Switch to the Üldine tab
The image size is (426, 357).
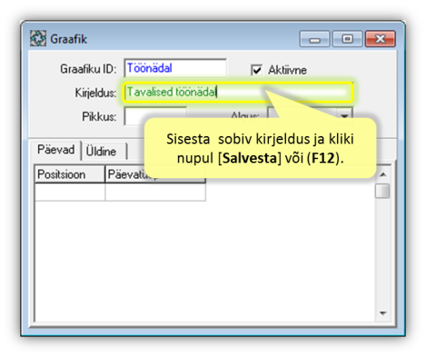(102, 152)
